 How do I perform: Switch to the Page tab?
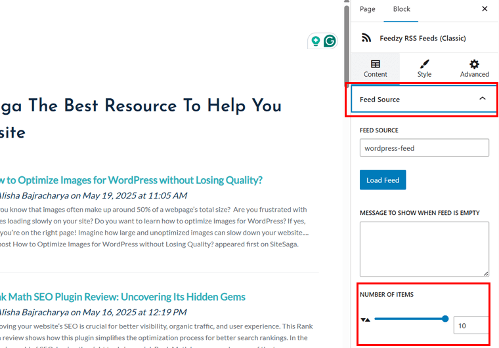point(367,9)
